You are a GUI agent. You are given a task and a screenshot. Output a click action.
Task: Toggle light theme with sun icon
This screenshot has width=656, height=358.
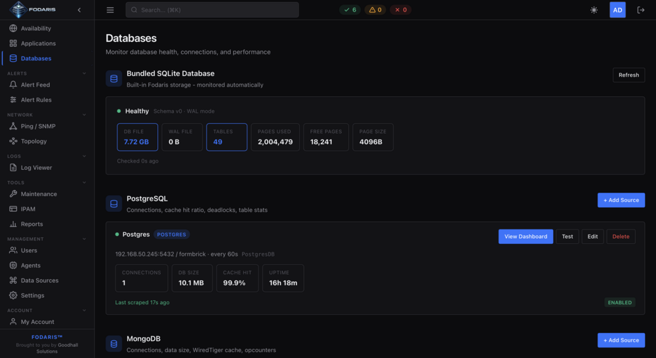coord(594,10)
